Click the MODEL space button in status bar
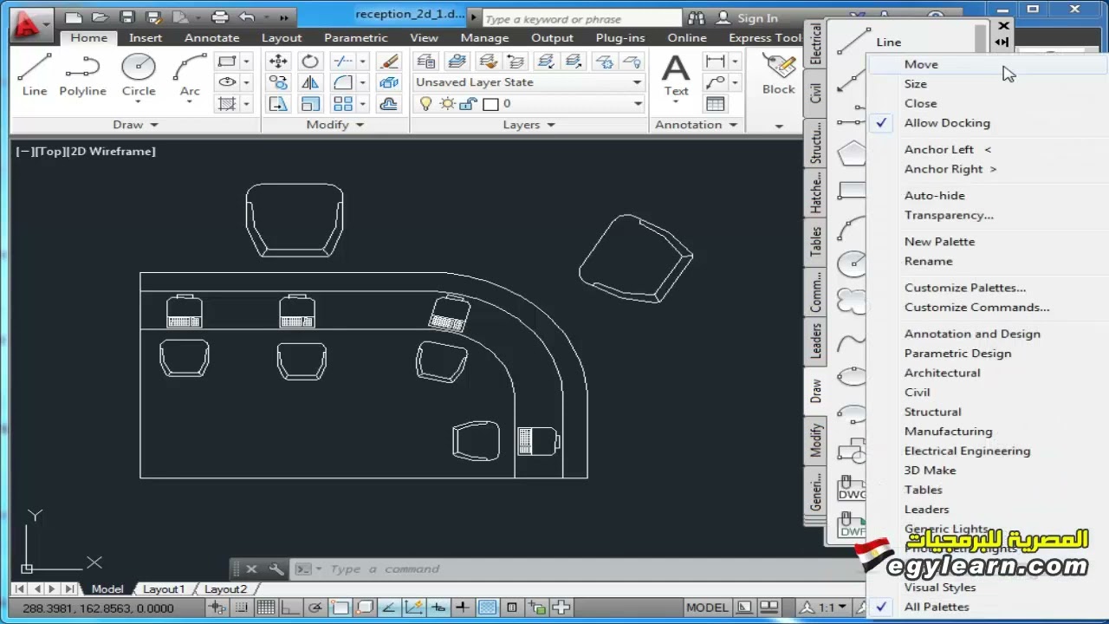Viewport: 1109px width, 624px height. [707, 608]
